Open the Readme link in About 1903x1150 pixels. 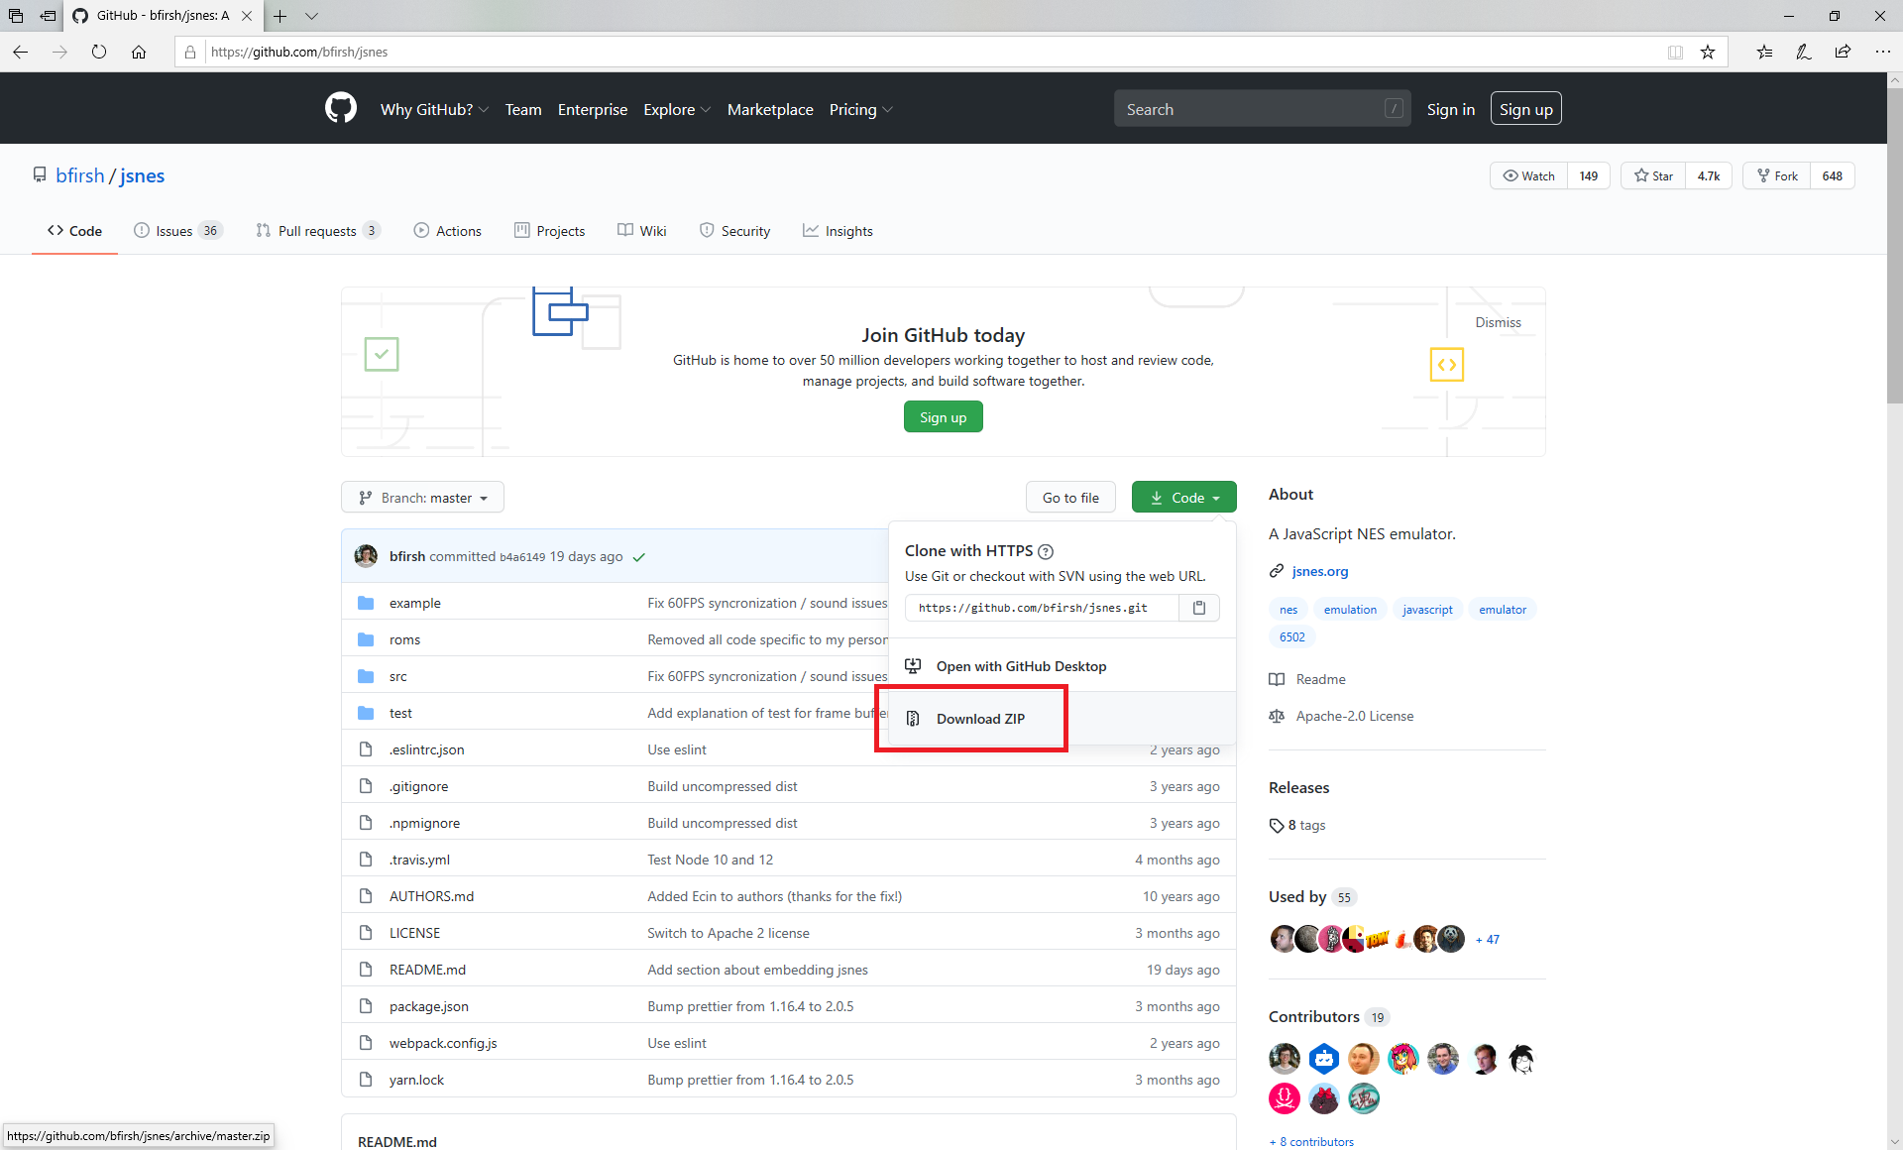coord(1320,679)
